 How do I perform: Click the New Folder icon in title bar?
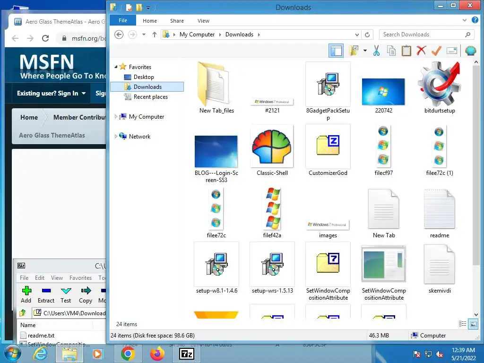139,7
